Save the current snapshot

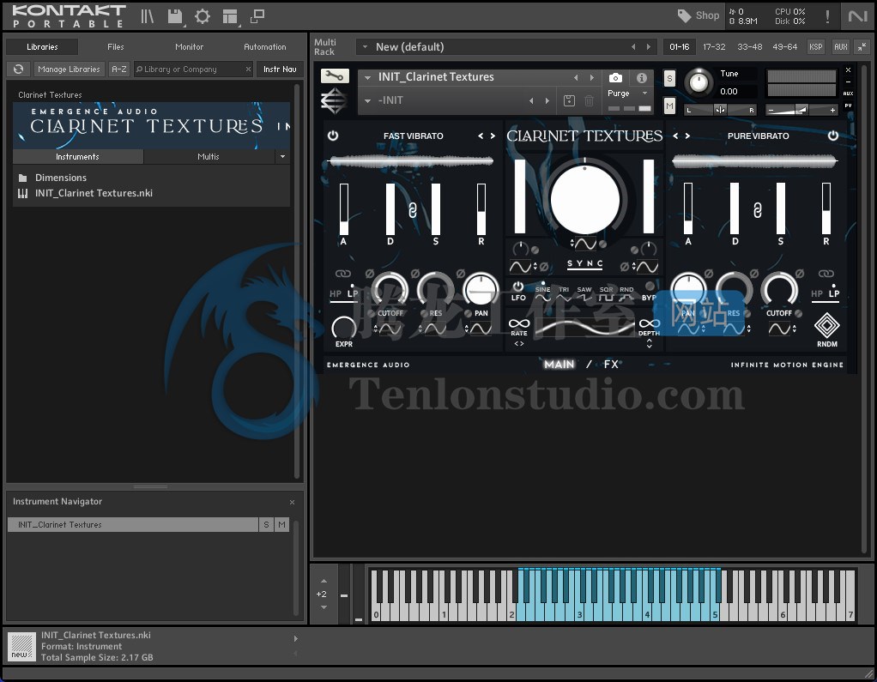[x=569, y=100]
